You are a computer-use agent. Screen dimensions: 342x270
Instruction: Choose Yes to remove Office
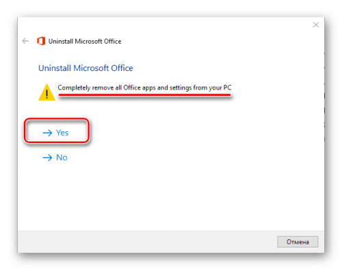[x=62, y=133]
